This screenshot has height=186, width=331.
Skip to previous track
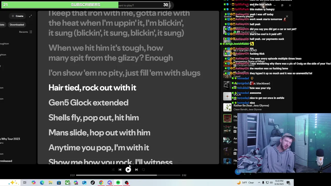[120, 170]
